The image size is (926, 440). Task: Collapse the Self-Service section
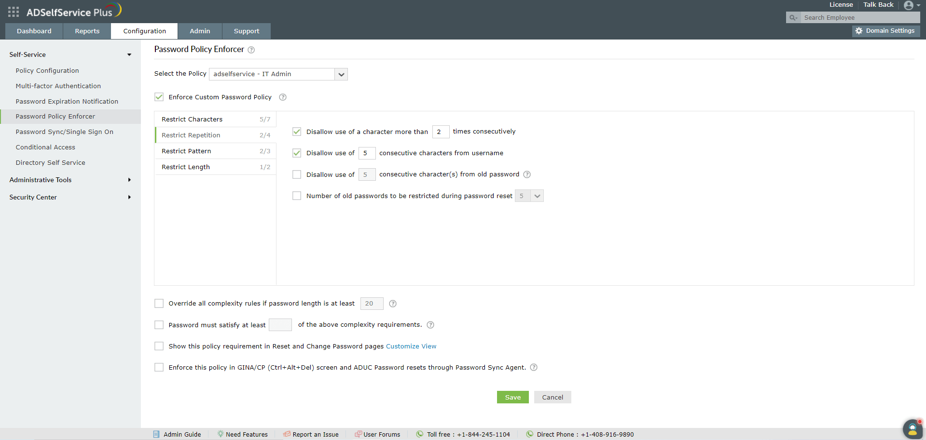(129, 54)
